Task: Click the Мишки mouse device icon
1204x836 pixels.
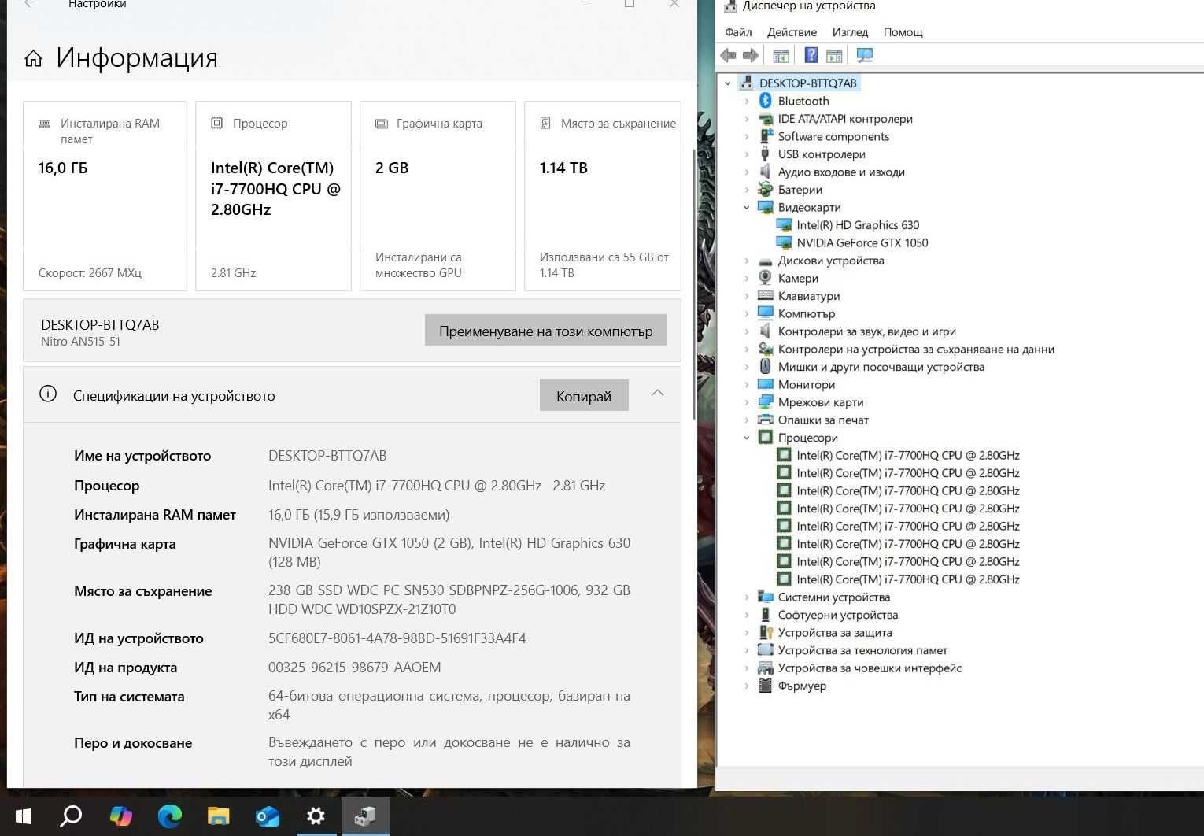Action: click(x=765, y=367)
